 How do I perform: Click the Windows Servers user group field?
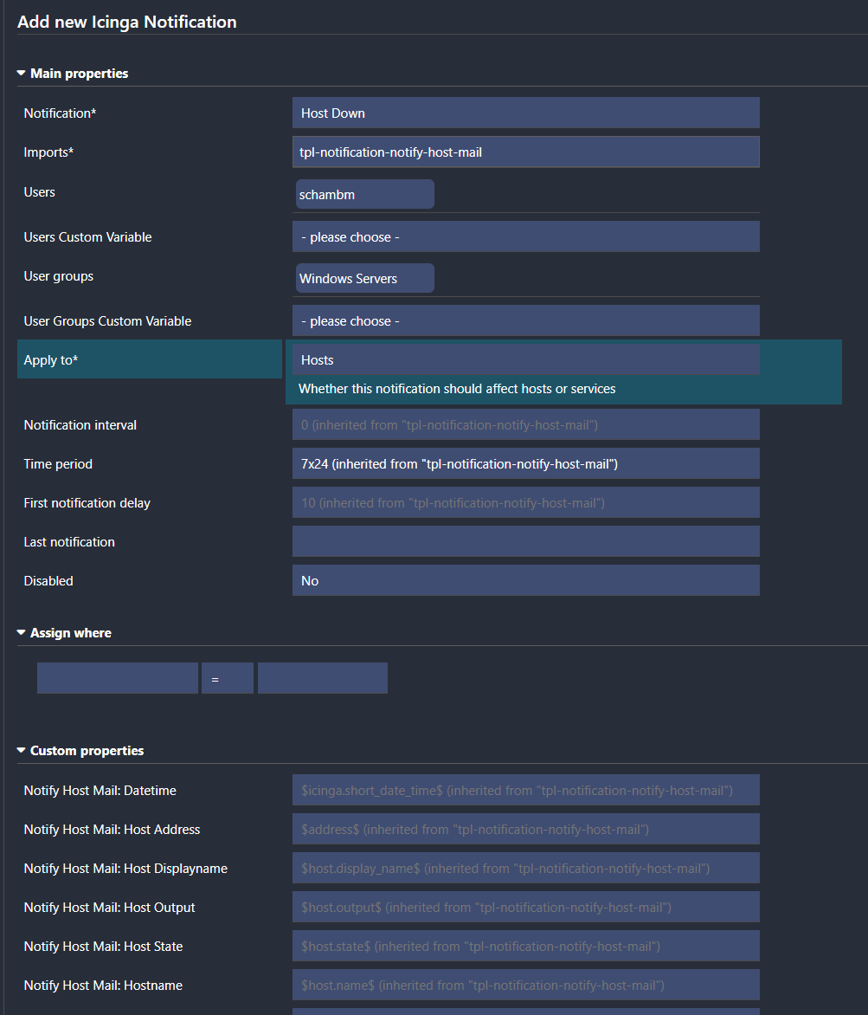[x=364, y=279]
